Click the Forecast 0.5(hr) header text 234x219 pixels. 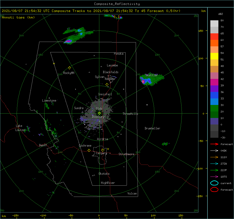point(164,11)
